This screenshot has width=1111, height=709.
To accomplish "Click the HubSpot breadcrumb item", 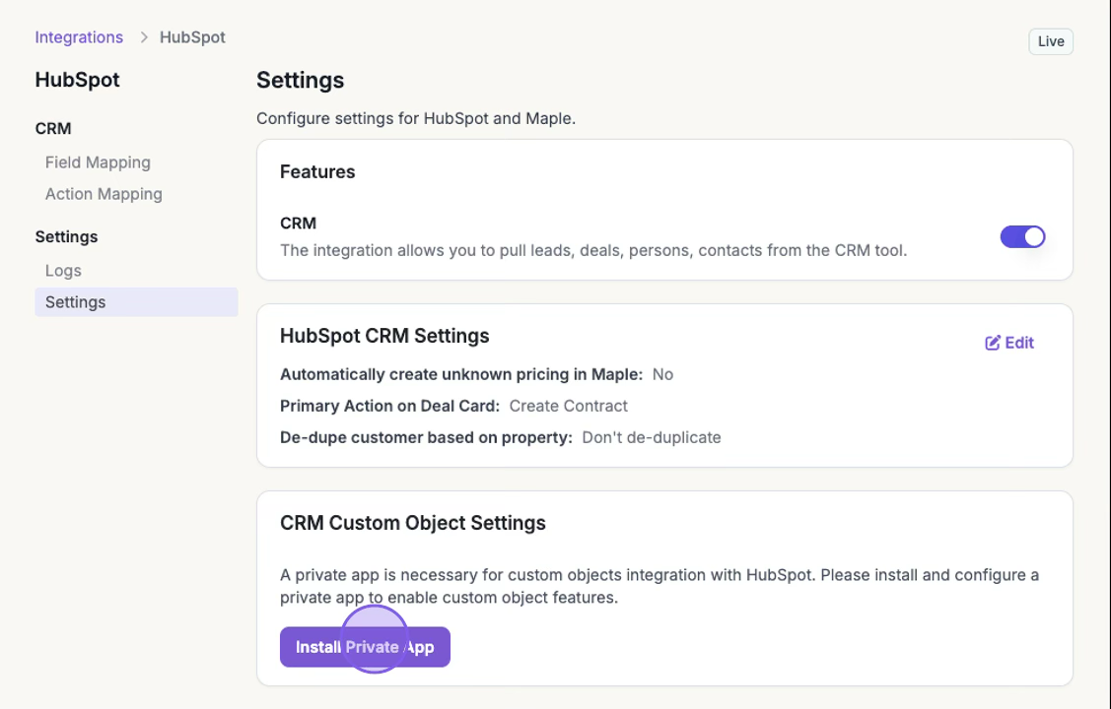I will point(192,37).
